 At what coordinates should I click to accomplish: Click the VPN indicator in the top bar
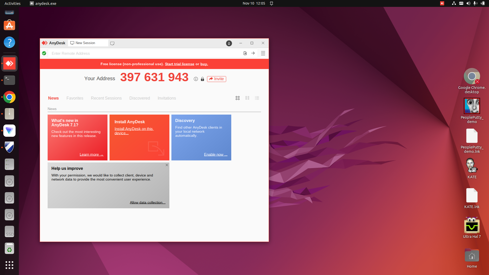click(x=461, y=3)
